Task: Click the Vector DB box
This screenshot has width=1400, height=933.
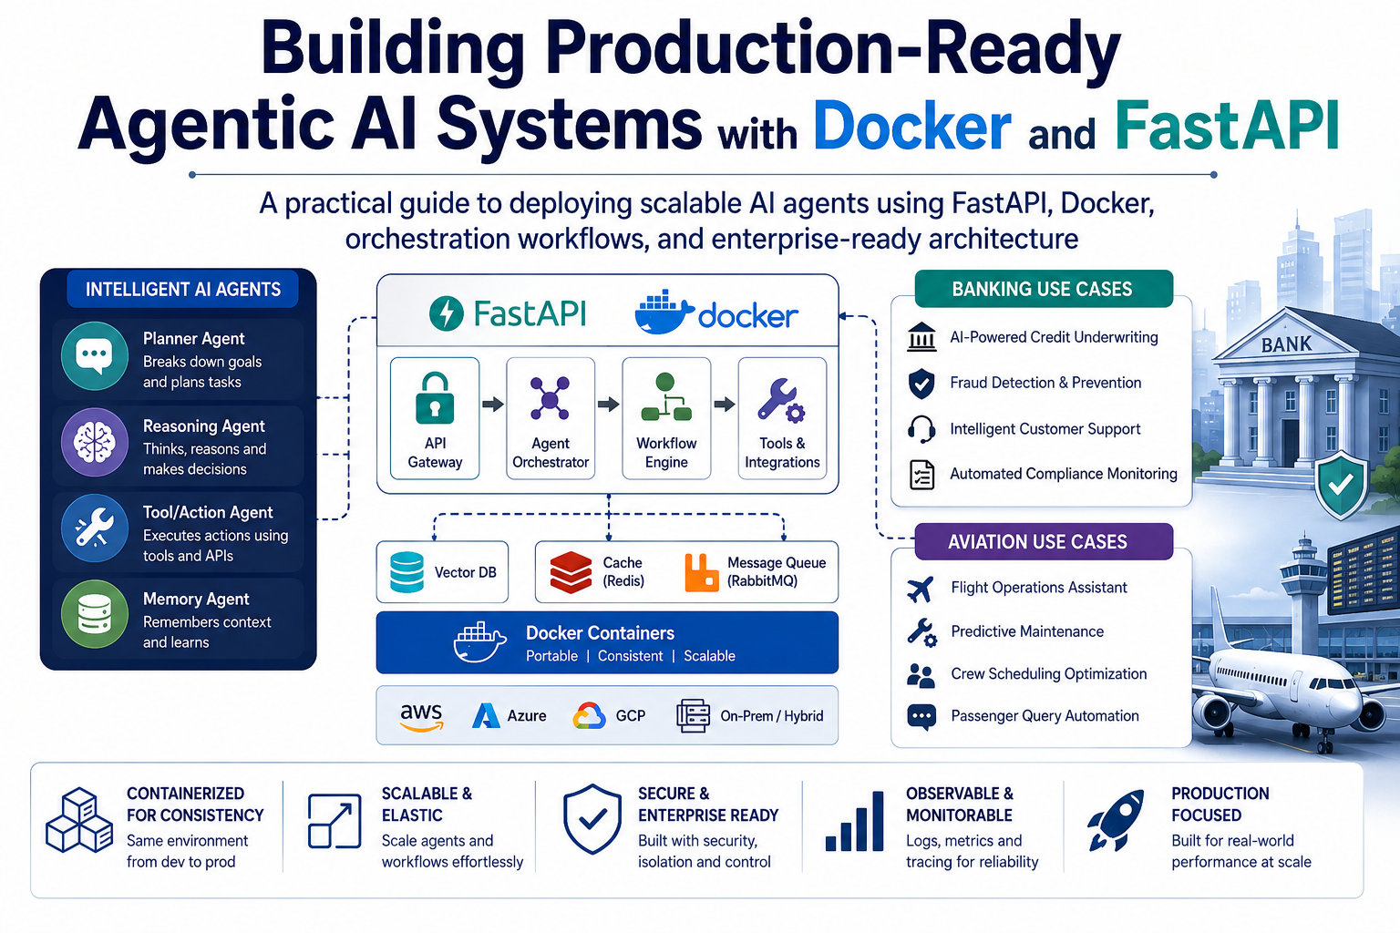Action: [443, 572]
